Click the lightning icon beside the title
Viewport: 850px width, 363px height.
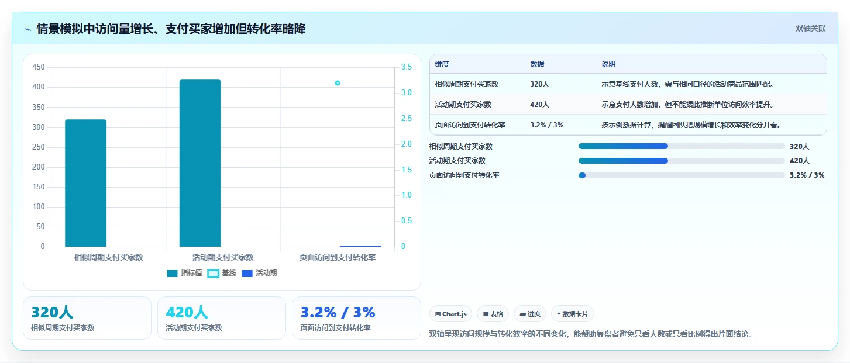[28, 29]
